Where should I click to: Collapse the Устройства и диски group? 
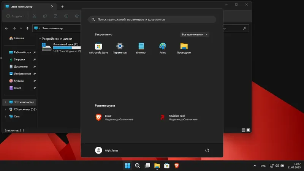[40, 39]
